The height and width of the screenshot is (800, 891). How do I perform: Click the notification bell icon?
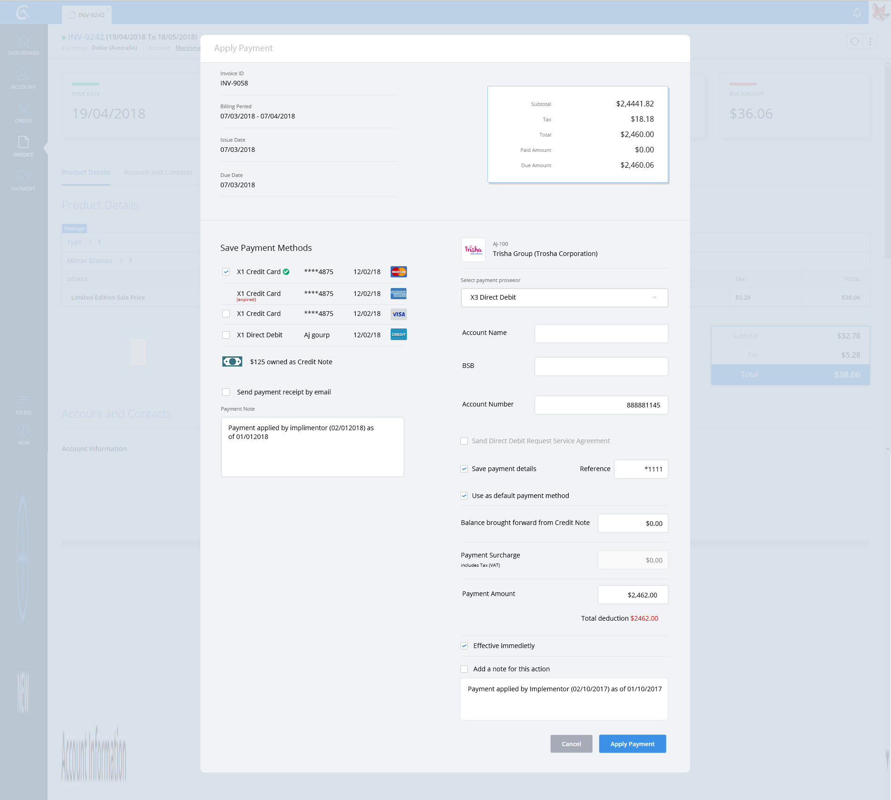coord(857,13)
